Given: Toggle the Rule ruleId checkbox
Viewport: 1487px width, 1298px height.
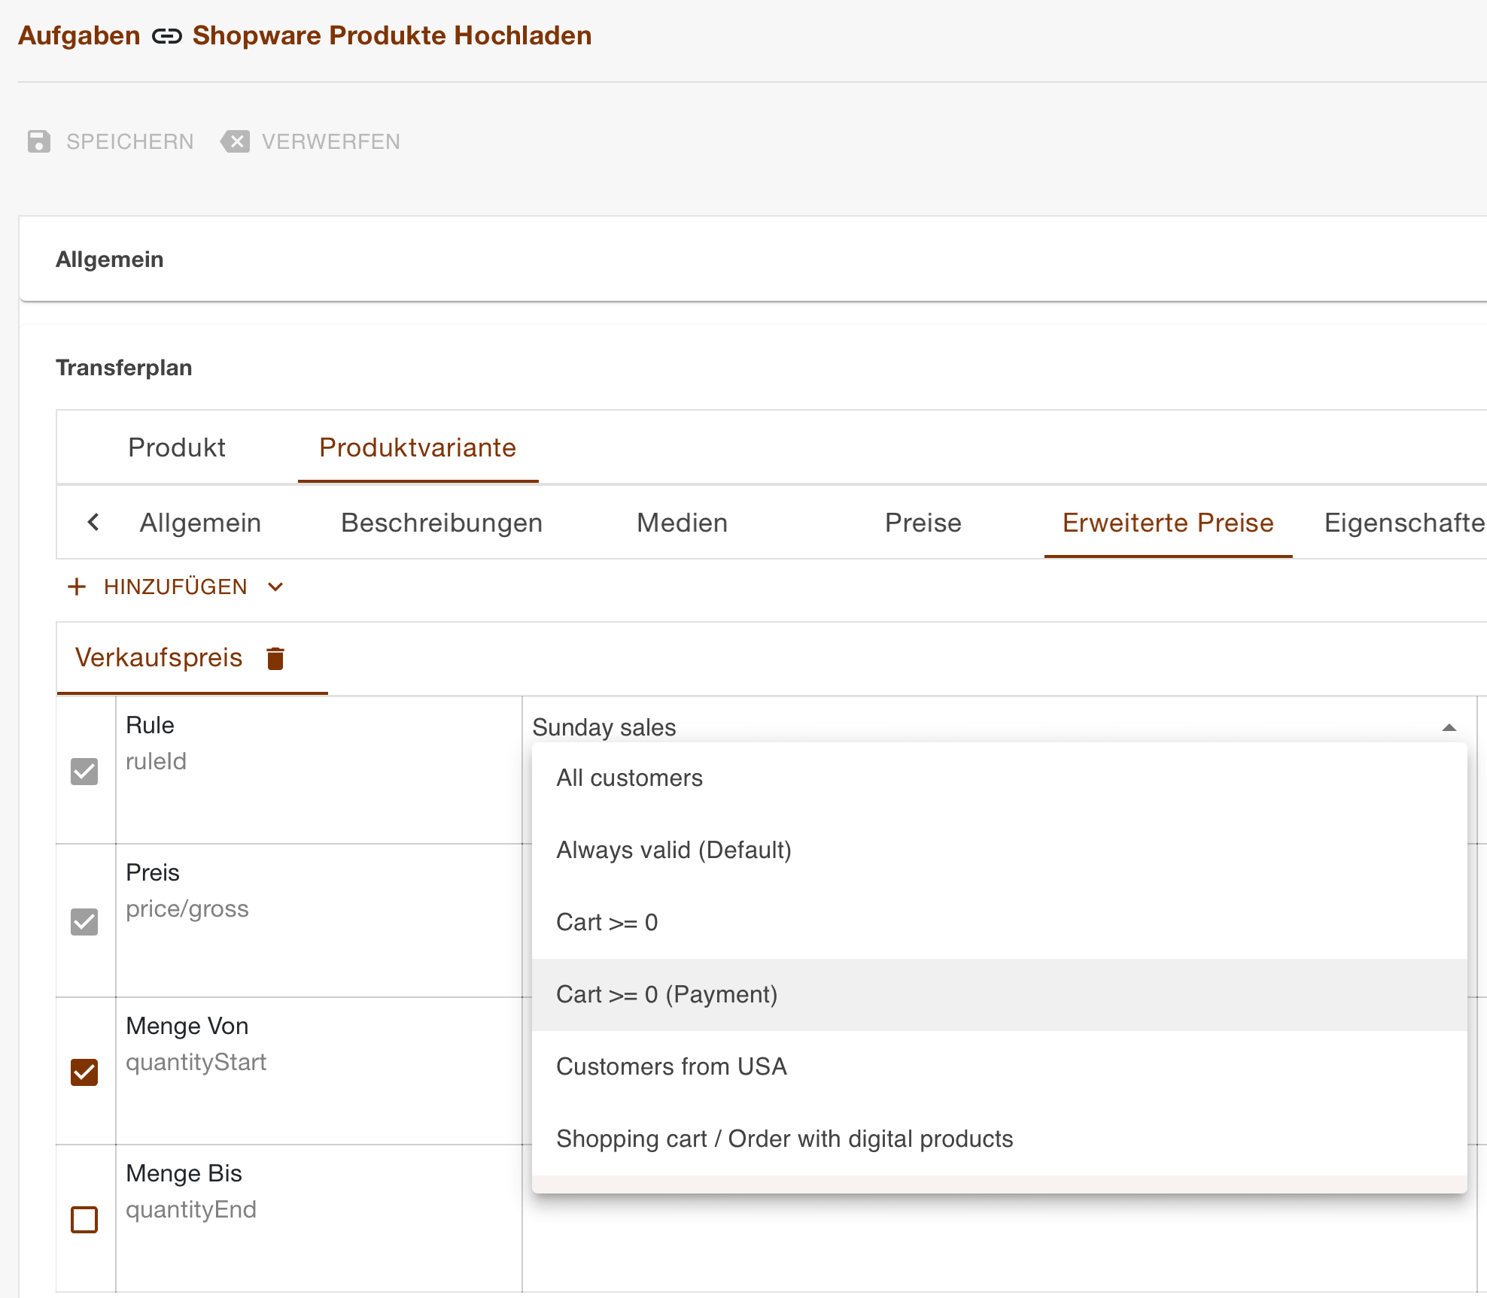Looking at the screenshot, I should [84, 771].
